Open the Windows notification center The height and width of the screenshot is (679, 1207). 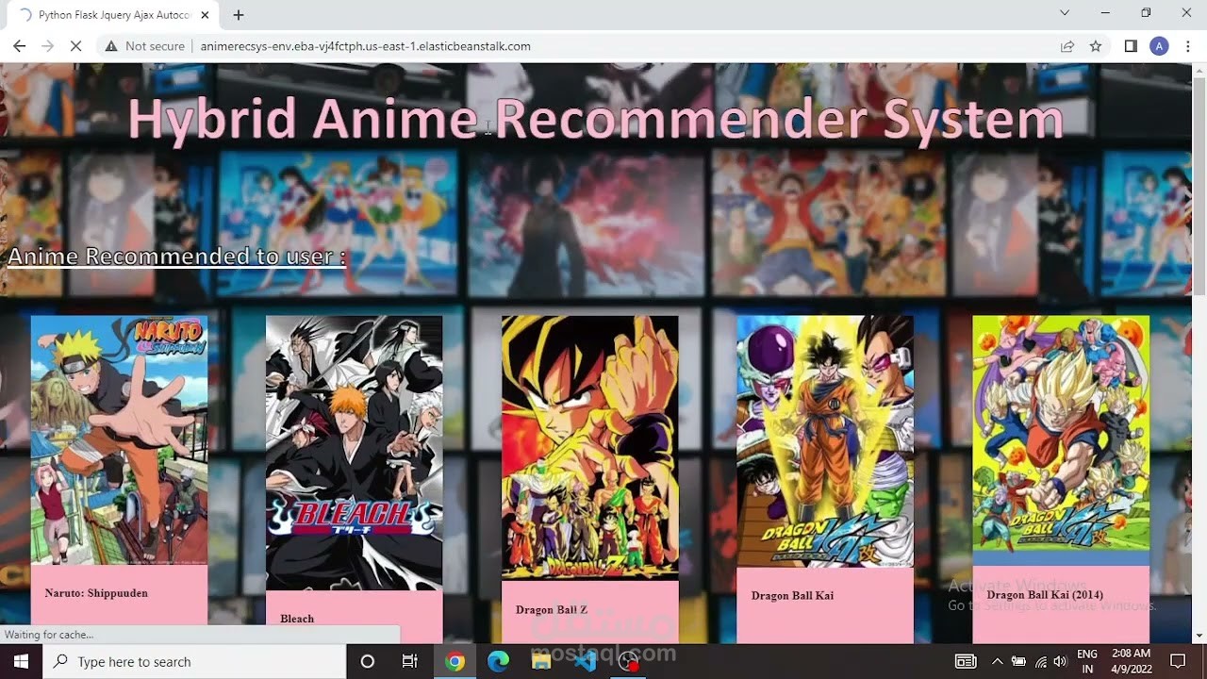(x=1178, y=661)
